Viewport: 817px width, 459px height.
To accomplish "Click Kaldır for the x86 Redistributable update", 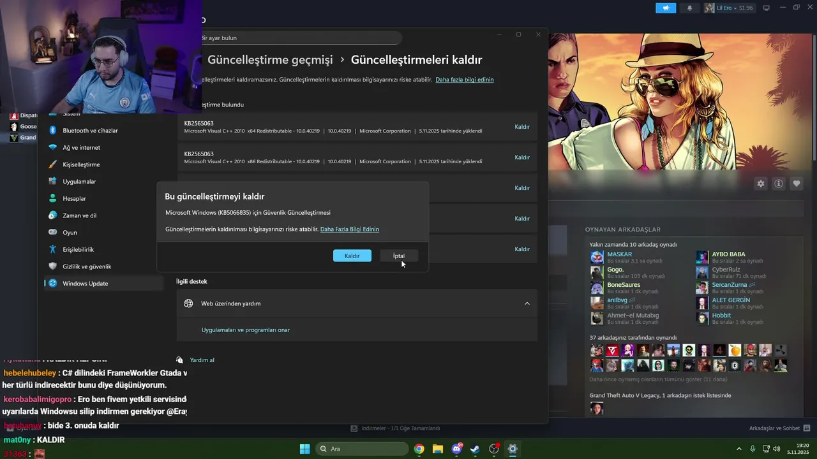I will point(522,157).
